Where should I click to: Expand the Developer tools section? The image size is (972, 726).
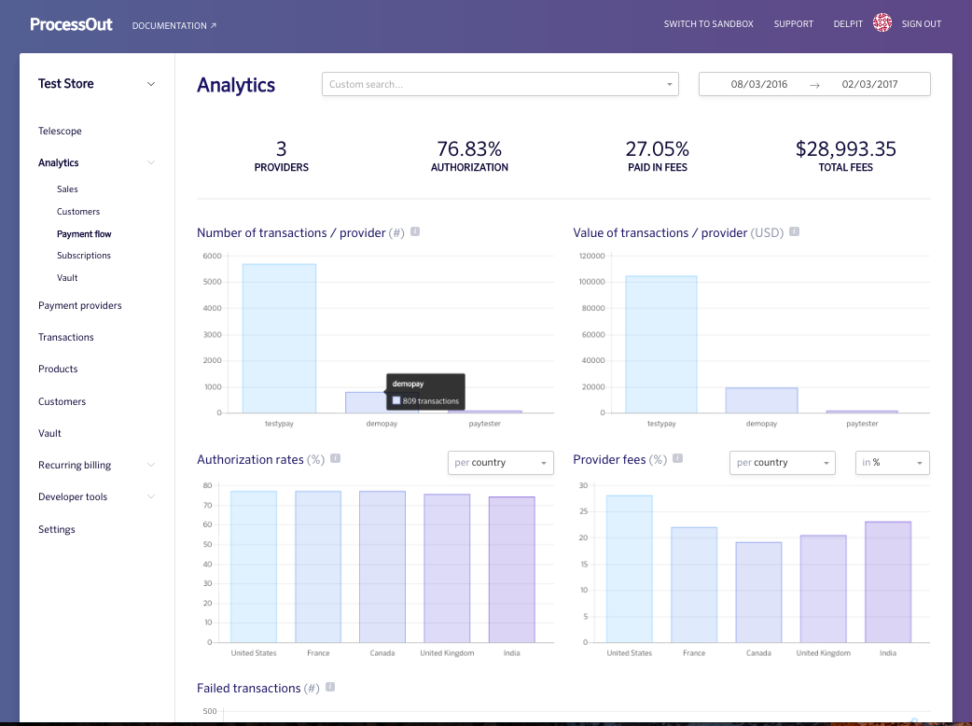click(x=75, y=496)
